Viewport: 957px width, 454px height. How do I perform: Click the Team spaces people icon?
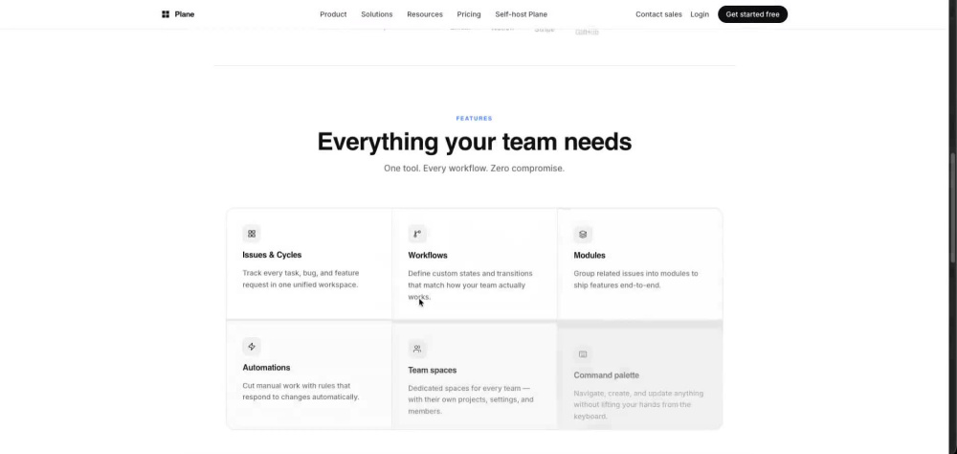417,349
